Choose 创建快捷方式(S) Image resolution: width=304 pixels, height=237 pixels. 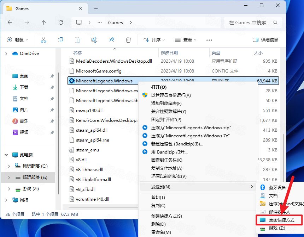[198, 216]
